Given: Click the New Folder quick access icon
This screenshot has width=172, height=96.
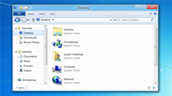Looking at the screenshot, I should pyautogui.click(x=21, y=8).
